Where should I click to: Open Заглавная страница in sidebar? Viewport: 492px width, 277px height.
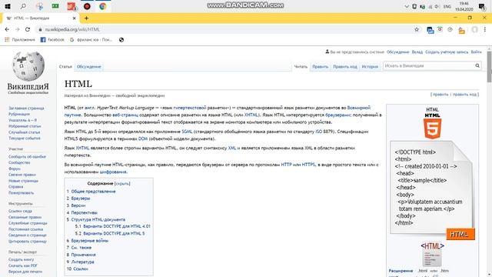pos(26,108)
